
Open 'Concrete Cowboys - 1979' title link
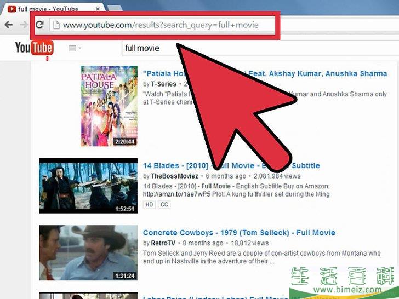click(239, 233)
